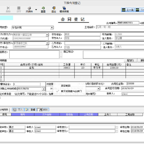Open the contract type dropdown 分包合同

[x=52, y=28]
